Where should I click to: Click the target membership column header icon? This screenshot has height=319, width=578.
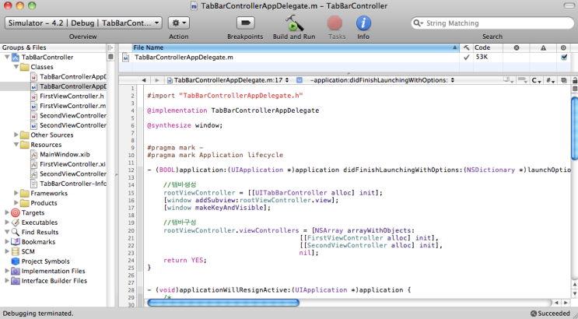pos(563,47)
